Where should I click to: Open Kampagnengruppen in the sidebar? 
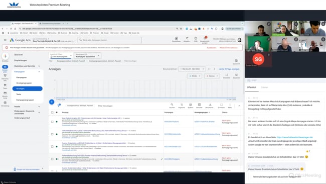tap(25, 100)
